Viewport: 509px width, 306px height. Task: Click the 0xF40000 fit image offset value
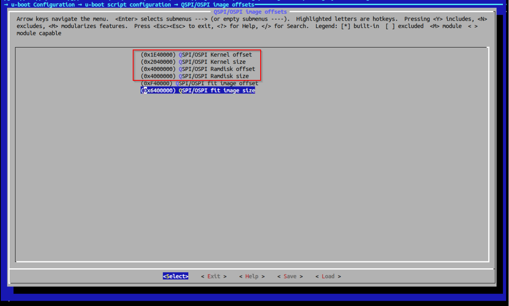157,83
